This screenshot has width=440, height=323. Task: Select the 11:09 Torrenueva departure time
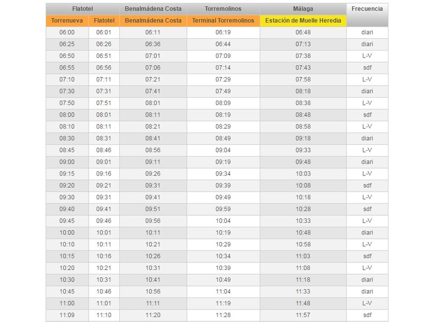point(67,315)
